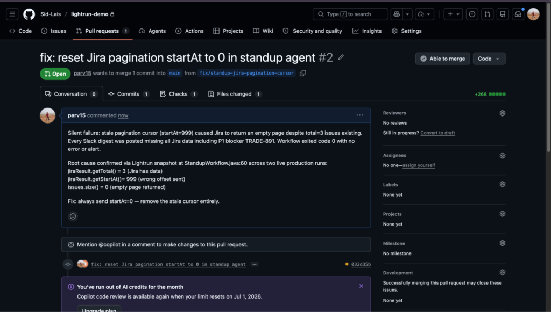Open the issues circle icon in header
This screenshot has width=551, height=312.
point(472,14)
